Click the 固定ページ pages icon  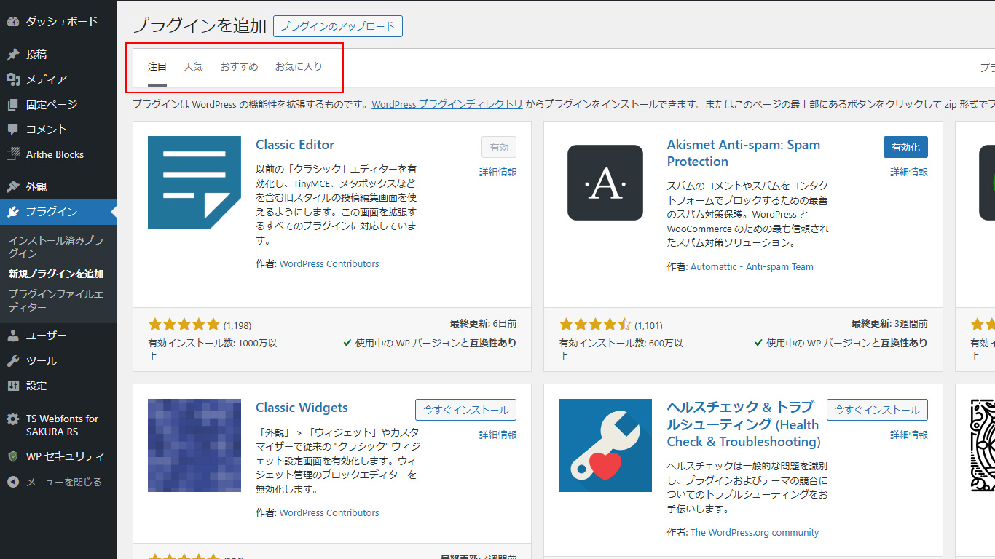tap(13, 105)
